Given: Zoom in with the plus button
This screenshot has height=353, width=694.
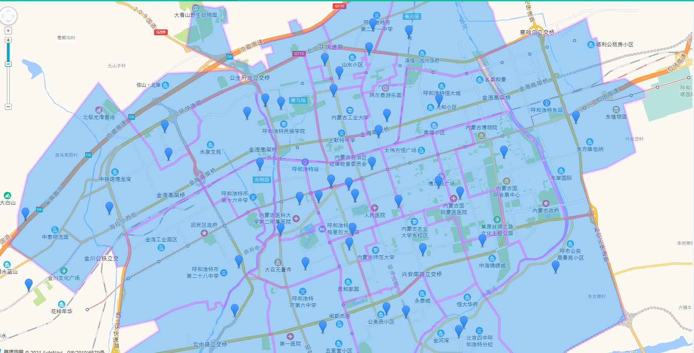Looking at the screenshot, I should [8, 40].
